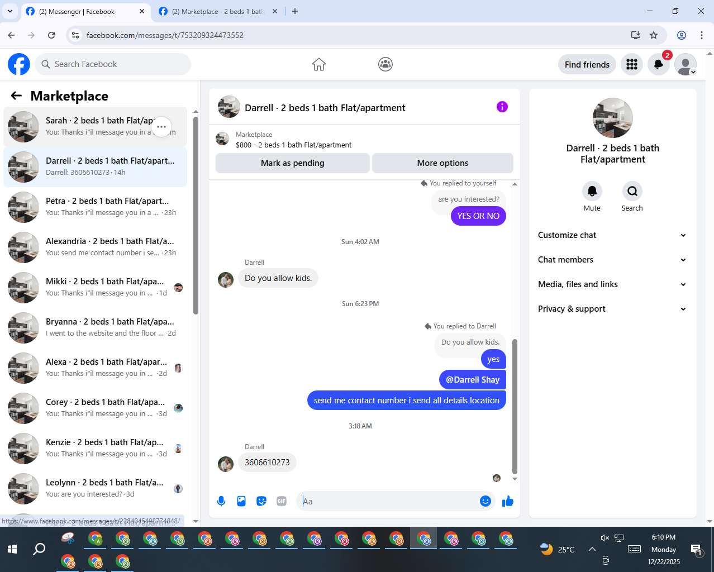Attach a photo file icon
Screen dimensions: 714x572
click(x=241, y=501)
